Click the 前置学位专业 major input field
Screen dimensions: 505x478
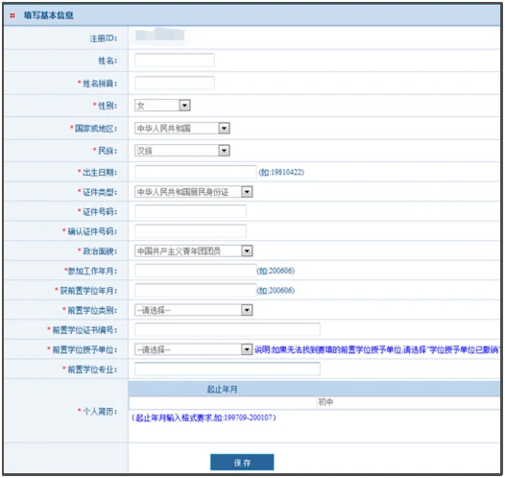click(x=228, y=369)
